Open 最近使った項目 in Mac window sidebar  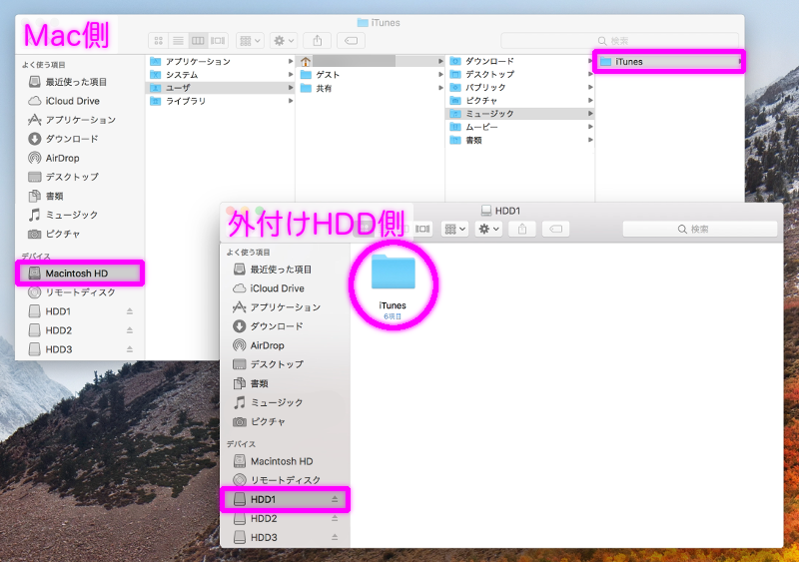(x=68, y=82)
